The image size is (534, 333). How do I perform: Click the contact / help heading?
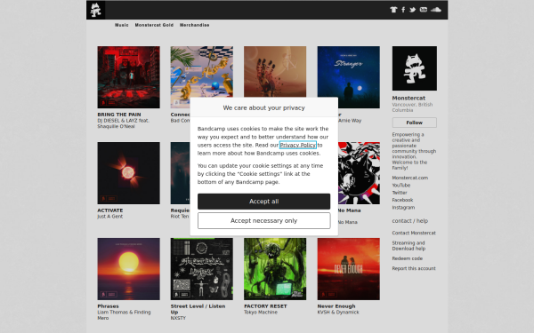pyautogui.click(x=409, y=221)
